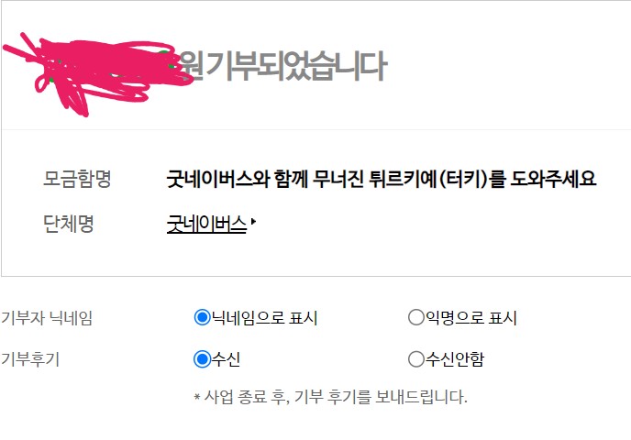
Task: Enable the 수신 radio button for 기부후기
Action: click(202, 358)
